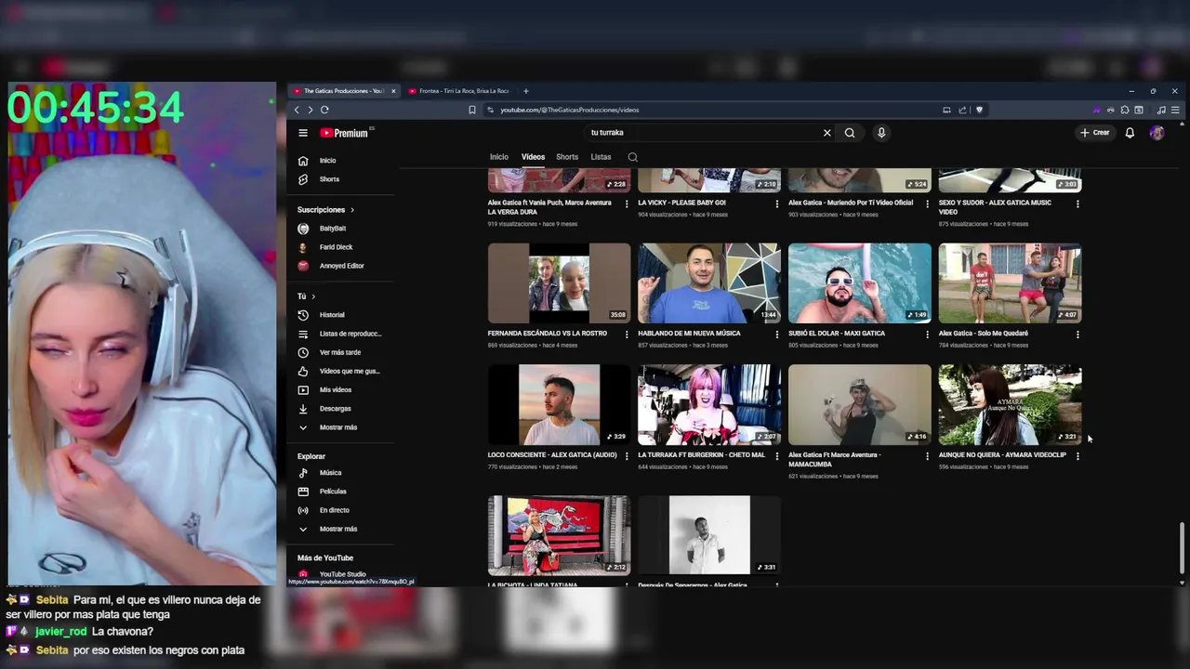Click the page vertical scrollbar thumb

[x=1182, y=548]
